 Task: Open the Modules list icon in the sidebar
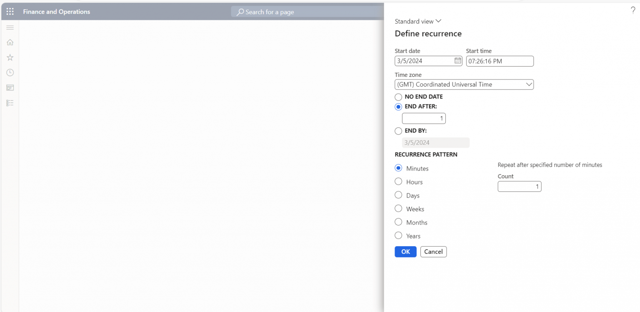[x=10, y=103]
